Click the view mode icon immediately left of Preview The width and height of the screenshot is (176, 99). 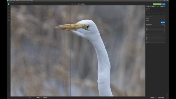(x=42, y=98)
